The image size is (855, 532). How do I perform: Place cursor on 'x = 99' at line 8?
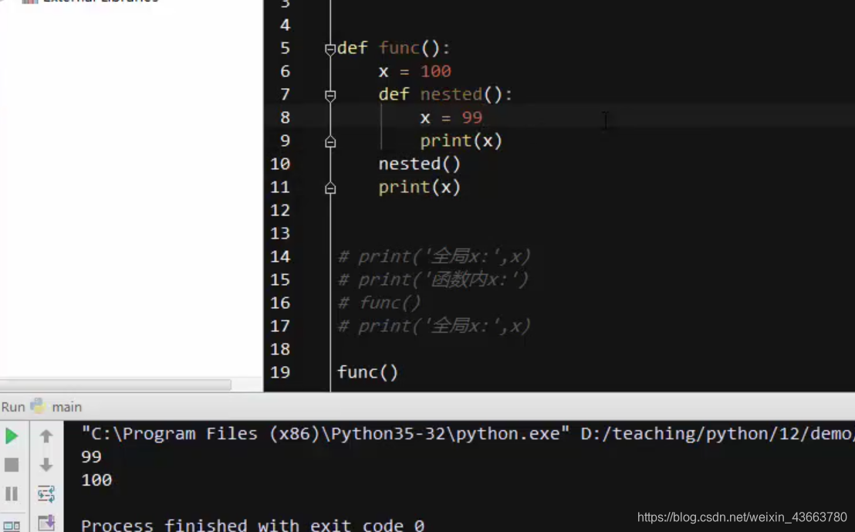tap(451, 118)
